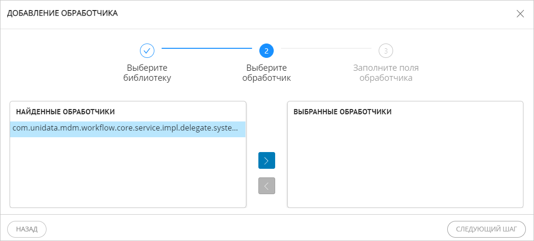Click the gray progress line between steps 2 and 3
The width and height of the screenshot is (534, 241).
pos(326,48)
